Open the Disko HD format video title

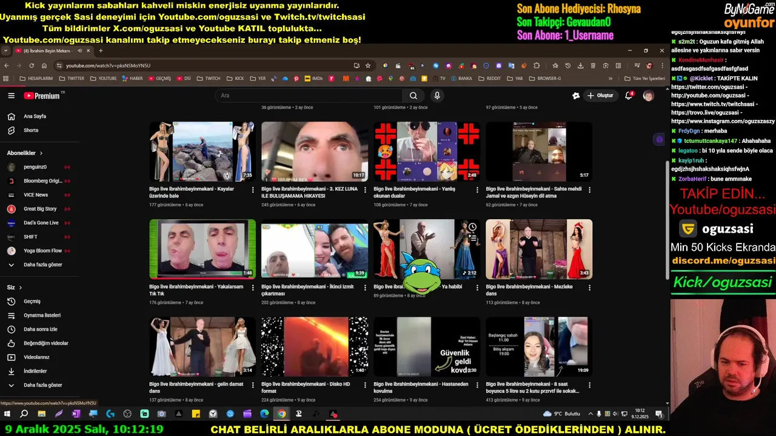[x=306, y=387]
